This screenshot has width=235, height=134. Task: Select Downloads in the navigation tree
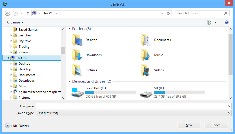click(x=26, y=81)
